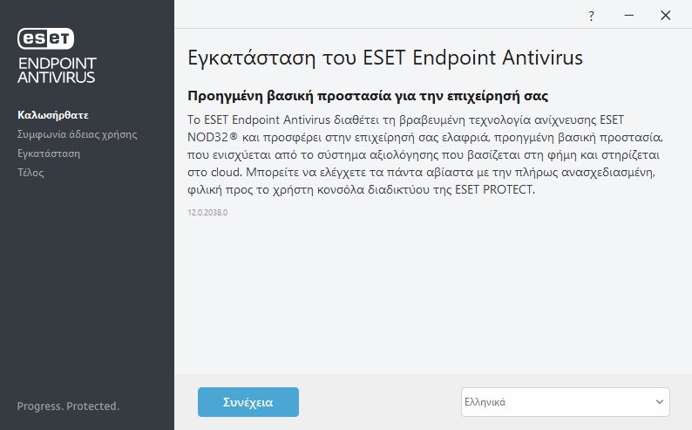
Task: Click the ESET logo in sidebar
Action: [x=46, y=38]
